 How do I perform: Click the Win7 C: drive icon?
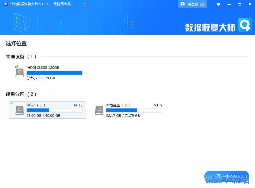click(20, 110)
